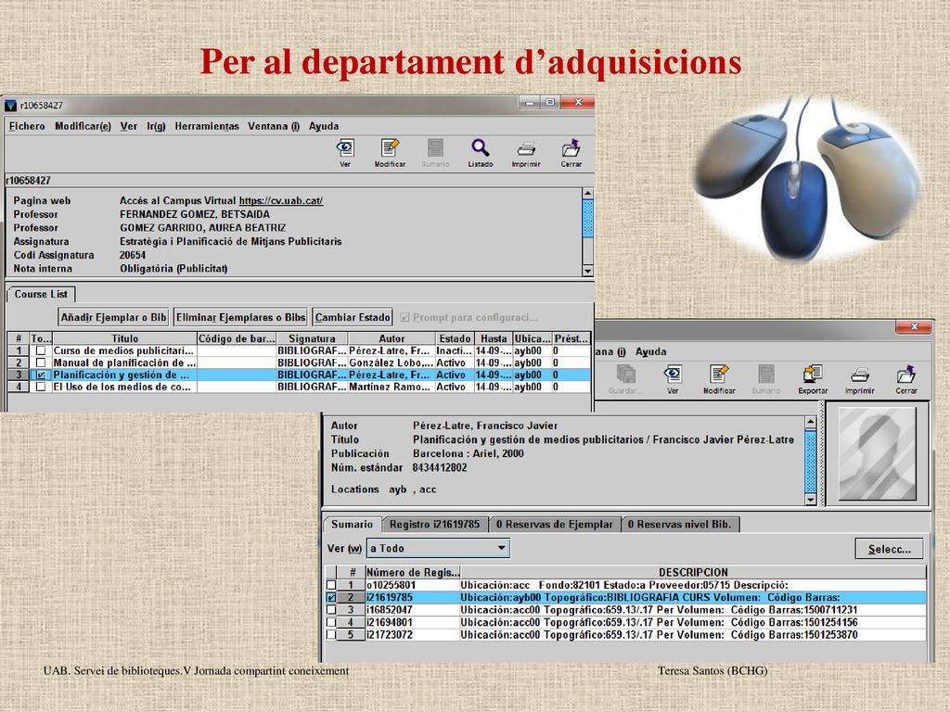
Task: Open Ventana (i) menu in course window
Action: point(274,126)
